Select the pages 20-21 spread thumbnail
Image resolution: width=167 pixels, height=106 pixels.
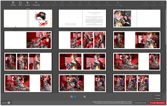137,83
